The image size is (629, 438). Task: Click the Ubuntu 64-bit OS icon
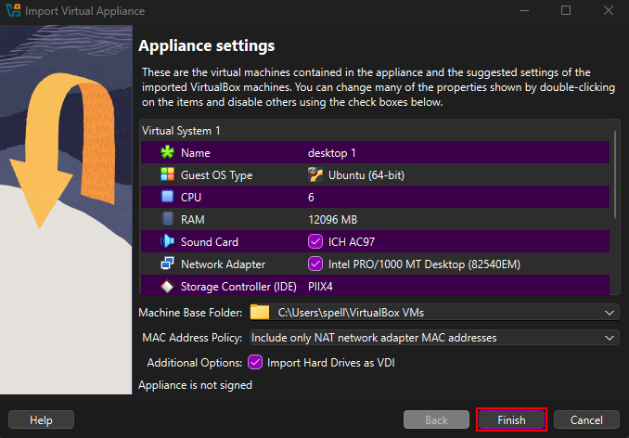315,174
